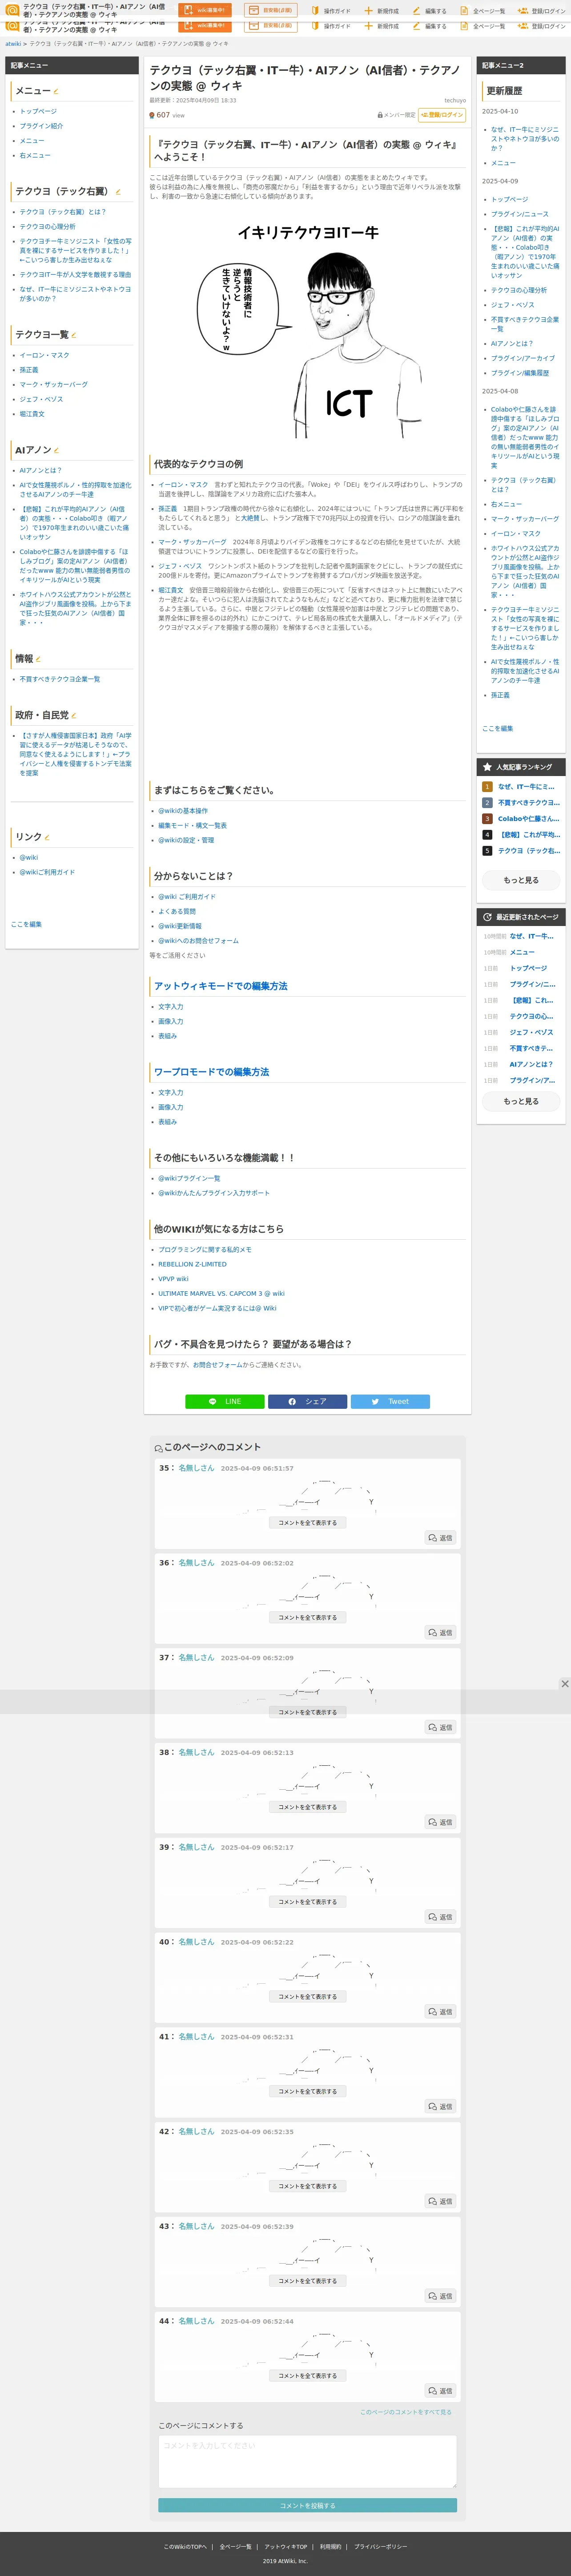Image resolution: width=571 pixels, height=2576 pixels.
Task: Open the @wikiの基本操作 link
Action: coord(183,811)
